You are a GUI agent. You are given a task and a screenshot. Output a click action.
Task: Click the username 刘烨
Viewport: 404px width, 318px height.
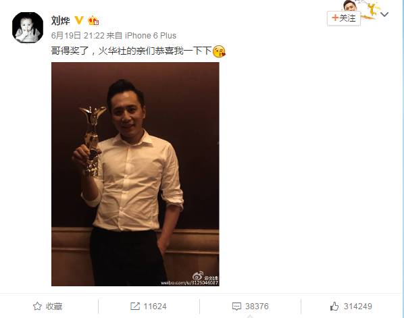click(61, 20)
